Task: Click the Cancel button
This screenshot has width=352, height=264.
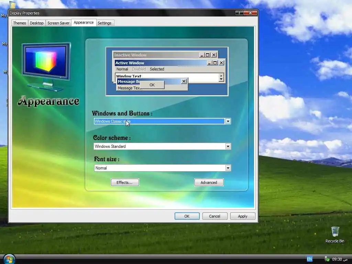Action: pyautogui.click(x=214, y=216)
